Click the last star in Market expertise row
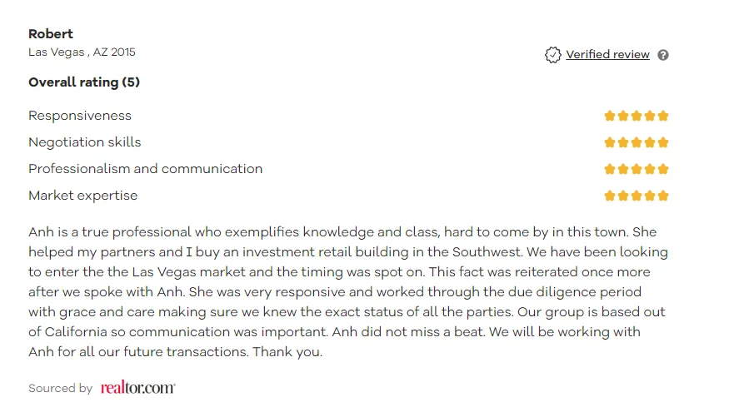 [663, 196]
